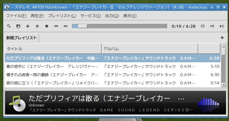The image size is (229, 121).
Task: Open the ファイル(F) menu
Action: tap(16, 16)
